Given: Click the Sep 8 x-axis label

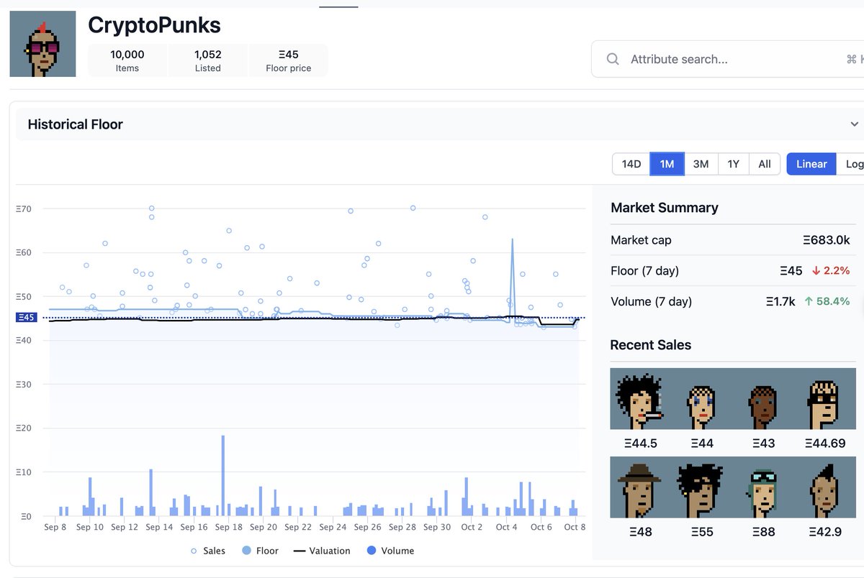Looking at the screenshot, I should tap(55, 527).
